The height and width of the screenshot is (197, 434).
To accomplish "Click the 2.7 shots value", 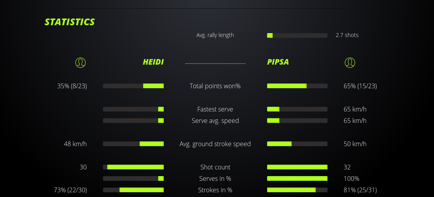I will [347, 35].
